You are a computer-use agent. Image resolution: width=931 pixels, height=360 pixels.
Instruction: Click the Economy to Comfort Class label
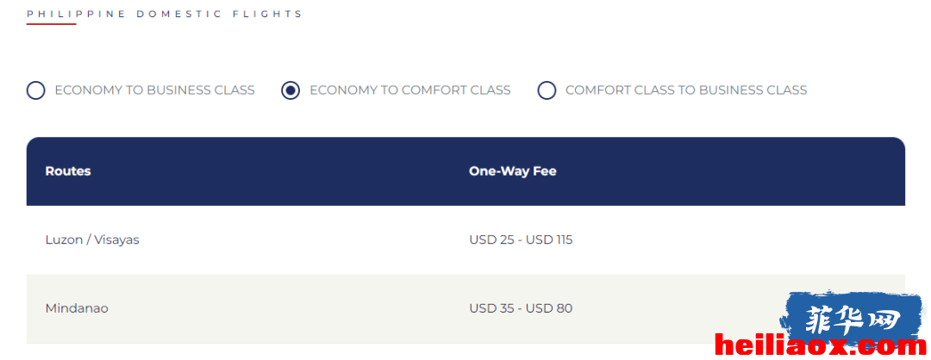[x=409, y=90]
